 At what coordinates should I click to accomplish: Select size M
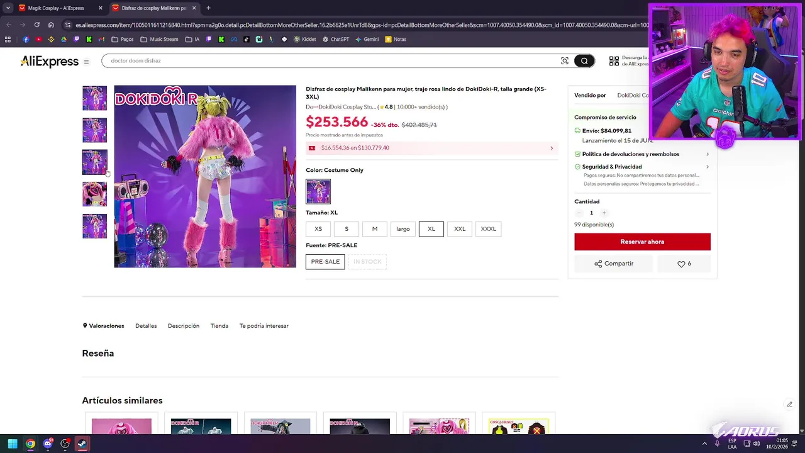point(375,229)
